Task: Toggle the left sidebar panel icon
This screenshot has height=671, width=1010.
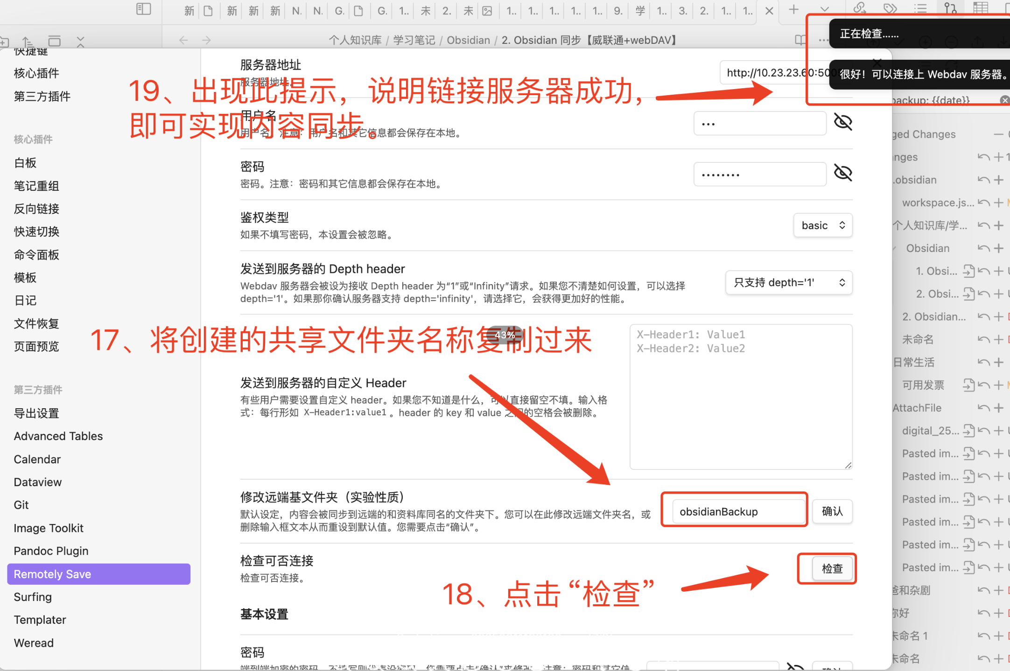Action: point(143,9)
